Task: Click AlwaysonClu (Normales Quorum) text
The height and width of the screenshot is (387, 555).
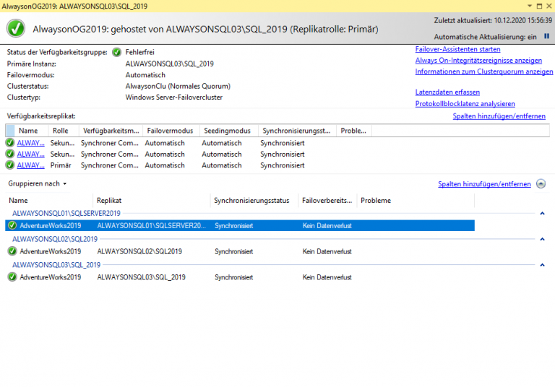Action: [178, 86]
